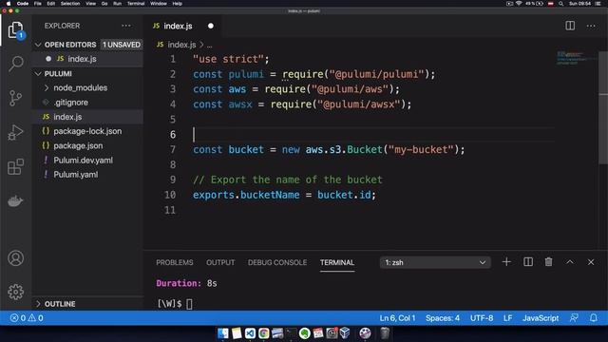The image size is (608, 342).
Task: Split the terminal panel
Action: 528,262
